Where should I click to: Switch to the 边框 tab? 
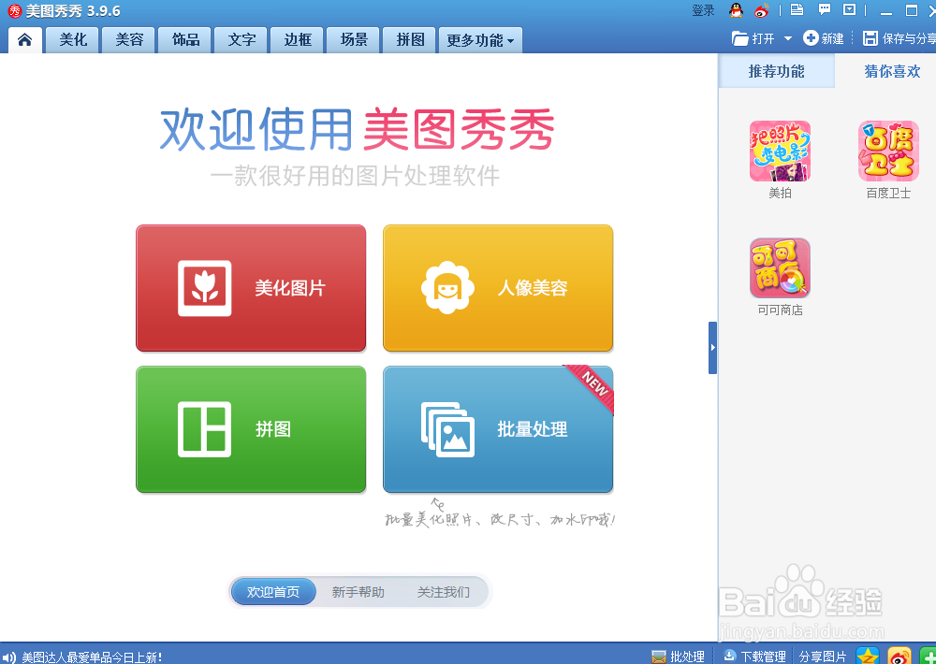[298, 40]
